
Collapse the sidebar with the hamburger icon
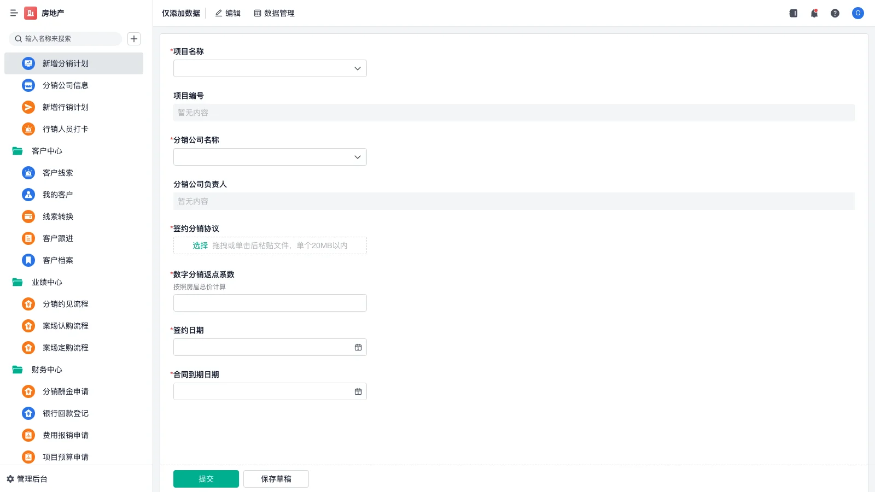tap(14, 13)
